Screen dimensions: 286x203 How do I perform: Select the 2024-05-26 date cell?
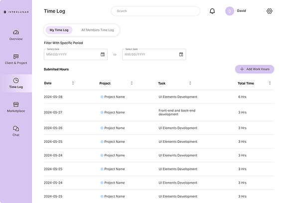click(53, 128)
